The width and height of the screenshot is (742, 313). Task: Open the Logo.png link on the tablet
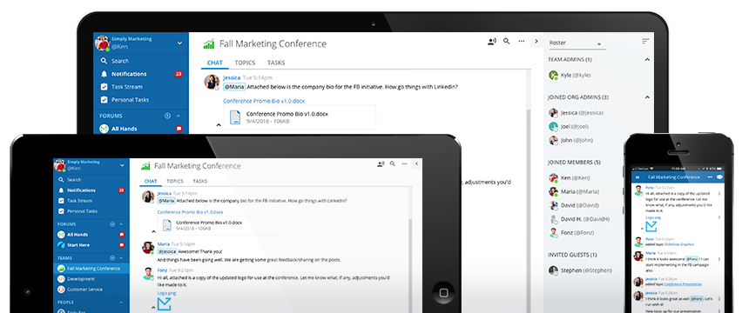tap(166, 293)
